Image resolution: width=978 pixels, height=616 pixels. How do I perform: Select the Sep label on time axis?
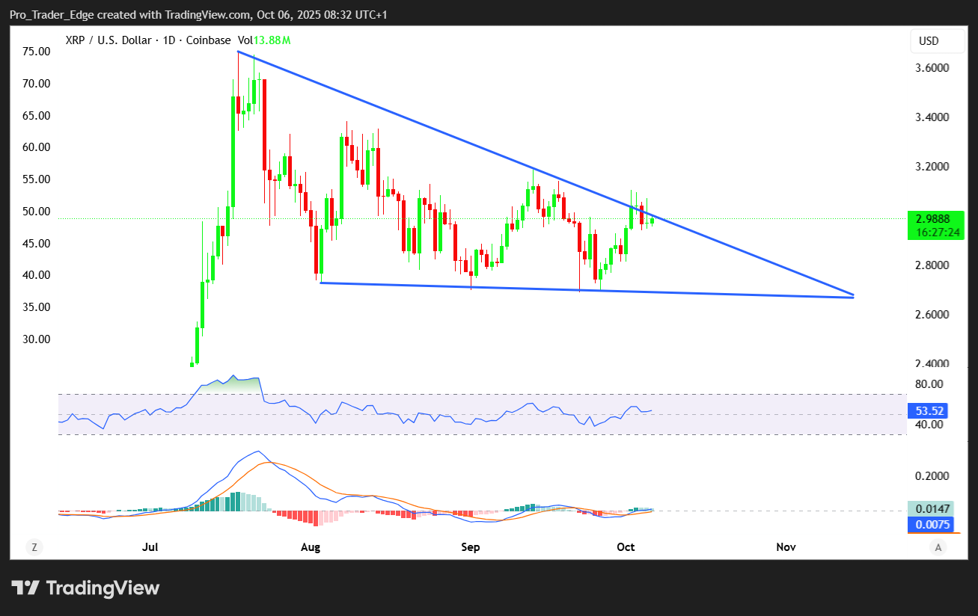(470, 547)
